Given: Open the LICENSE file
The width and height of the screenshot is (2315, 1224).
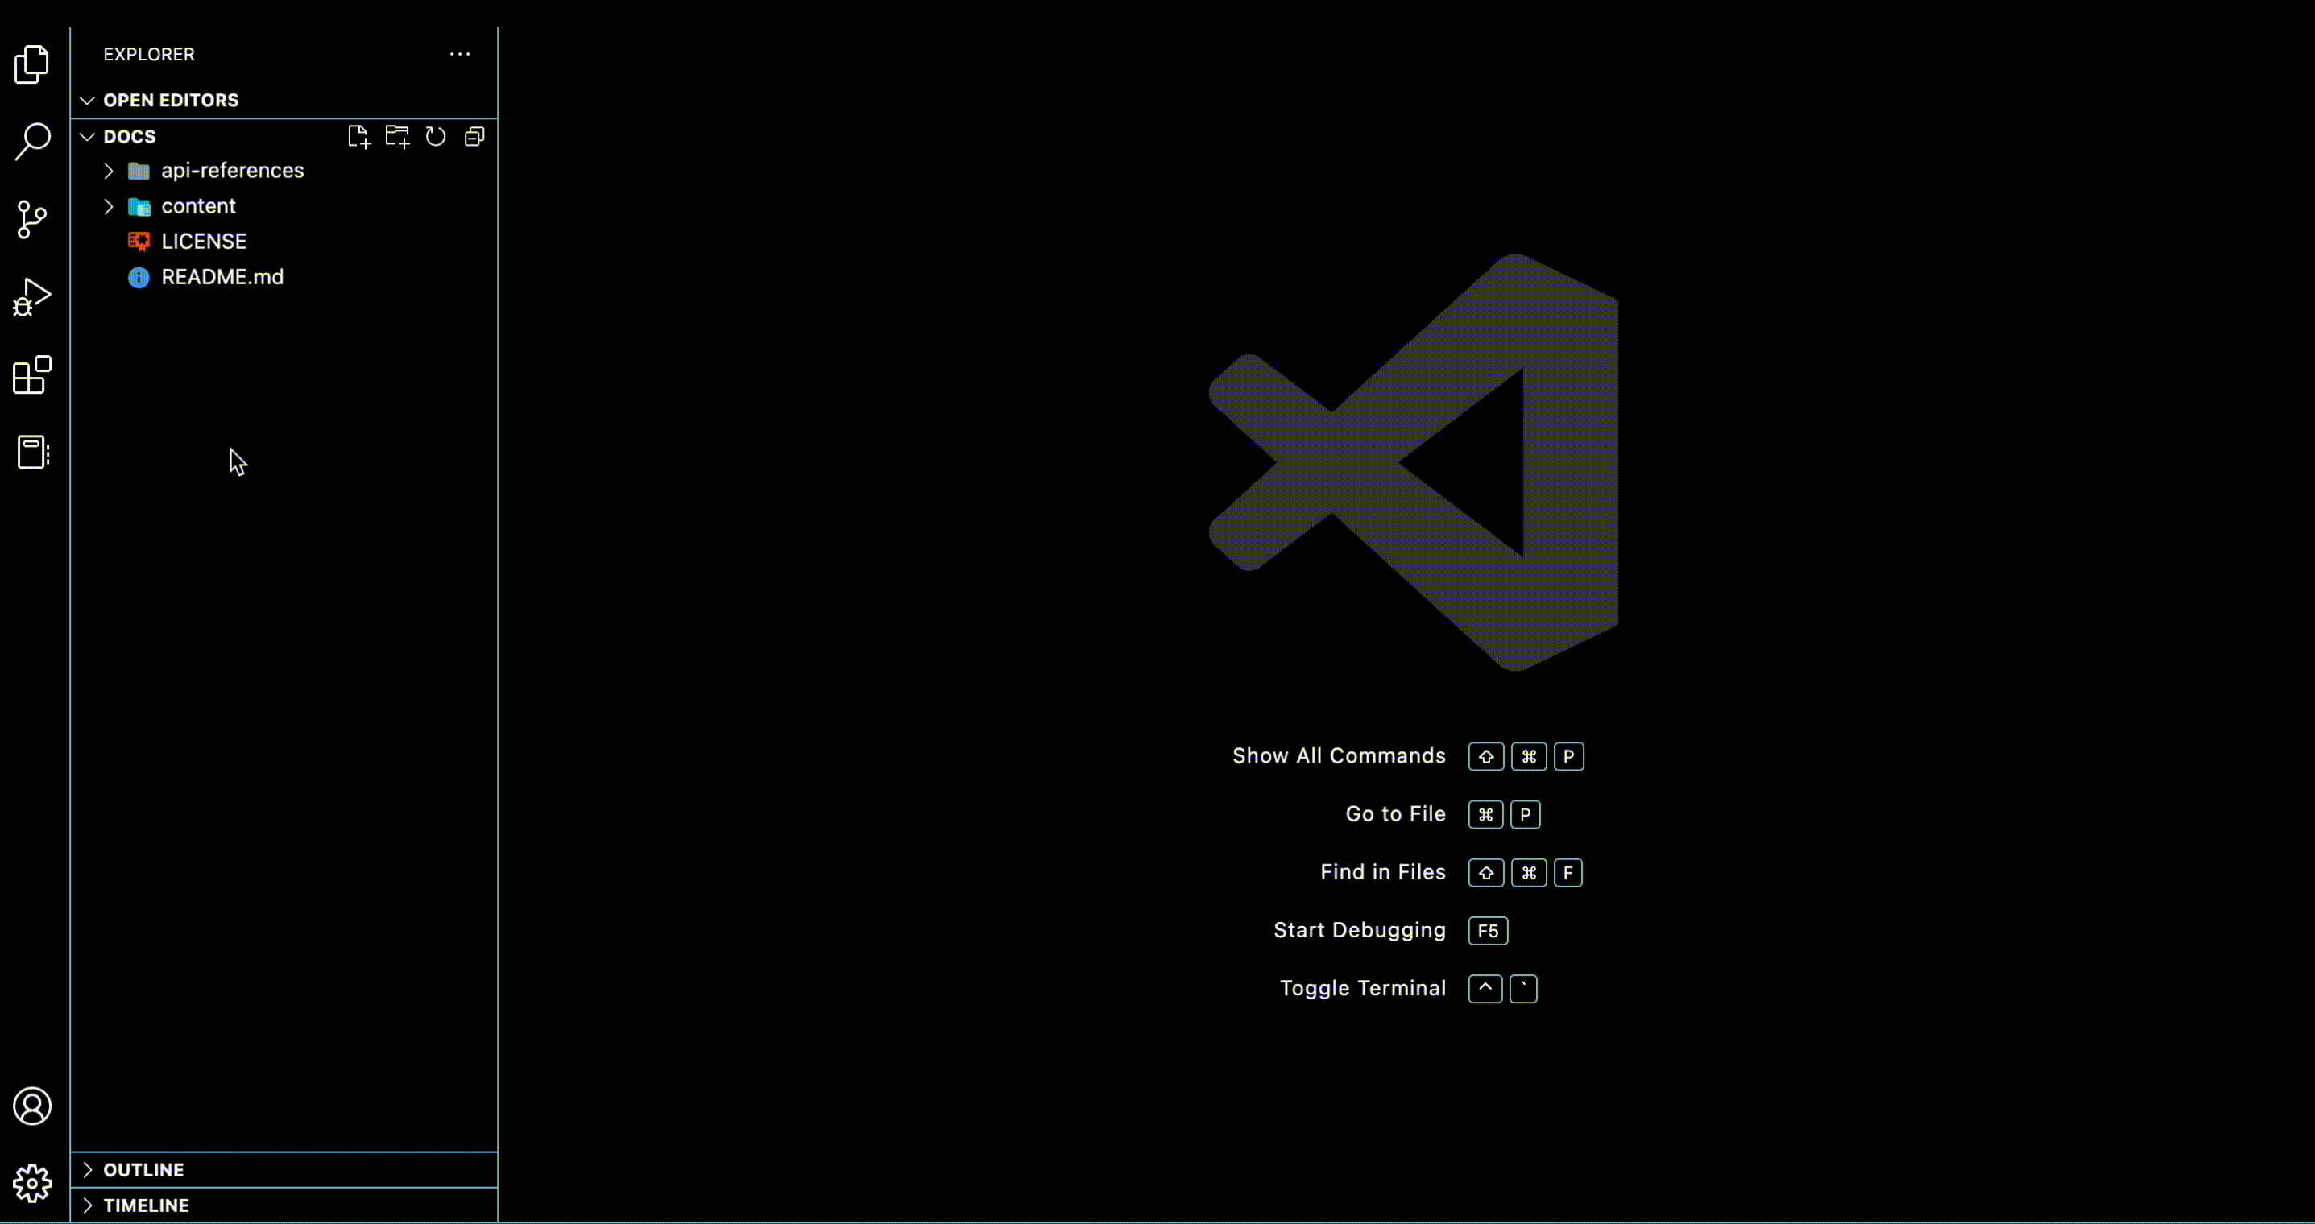Looking at the screenshot, I should [203, 242].
